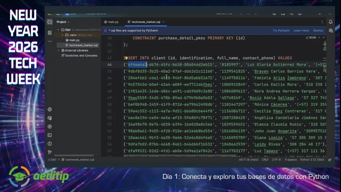This screenshot has height=192, width=341.
Task: Click 'Carlos Emilio Mora' on line 47
Action: pyautogui.click(x=275, y=85)
